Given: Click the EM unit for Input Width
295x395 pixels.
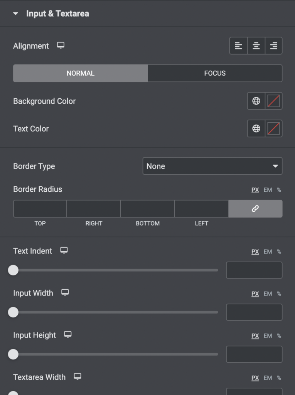Looking at the screenshot, I should (267, 293).
